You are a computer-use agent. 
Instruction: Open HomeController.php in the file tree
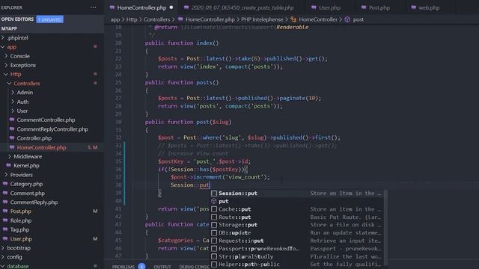[52, 147]
